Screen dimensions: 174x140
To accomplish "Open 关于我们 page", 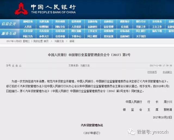I will point(141,36).
